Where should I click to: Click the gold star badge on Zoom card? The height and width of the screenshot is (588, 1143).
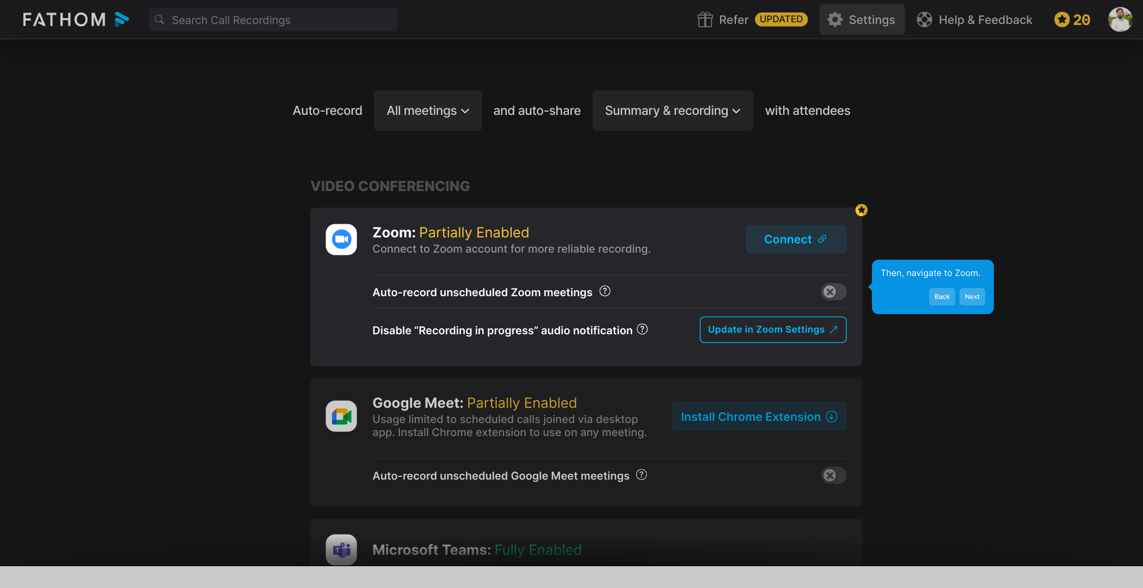[x=861, y=210]
